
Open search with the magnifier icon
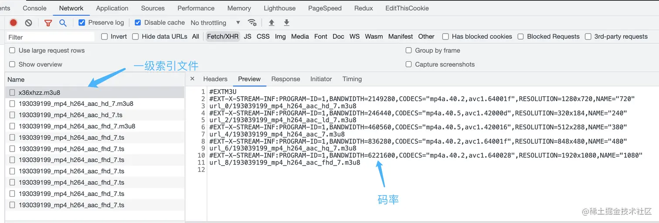pos(63,23)
